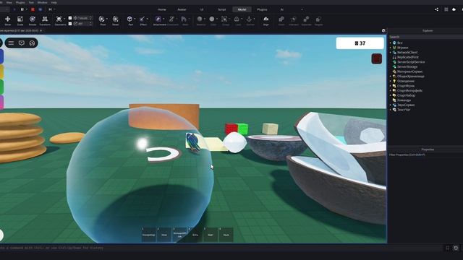Click the Constraint tool icon
The height and width of the screenshot is (260, 463).
point(171,19)
